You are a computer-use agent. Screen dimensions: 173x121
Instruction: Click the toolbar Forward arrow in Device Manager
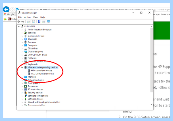coord(23,22)
